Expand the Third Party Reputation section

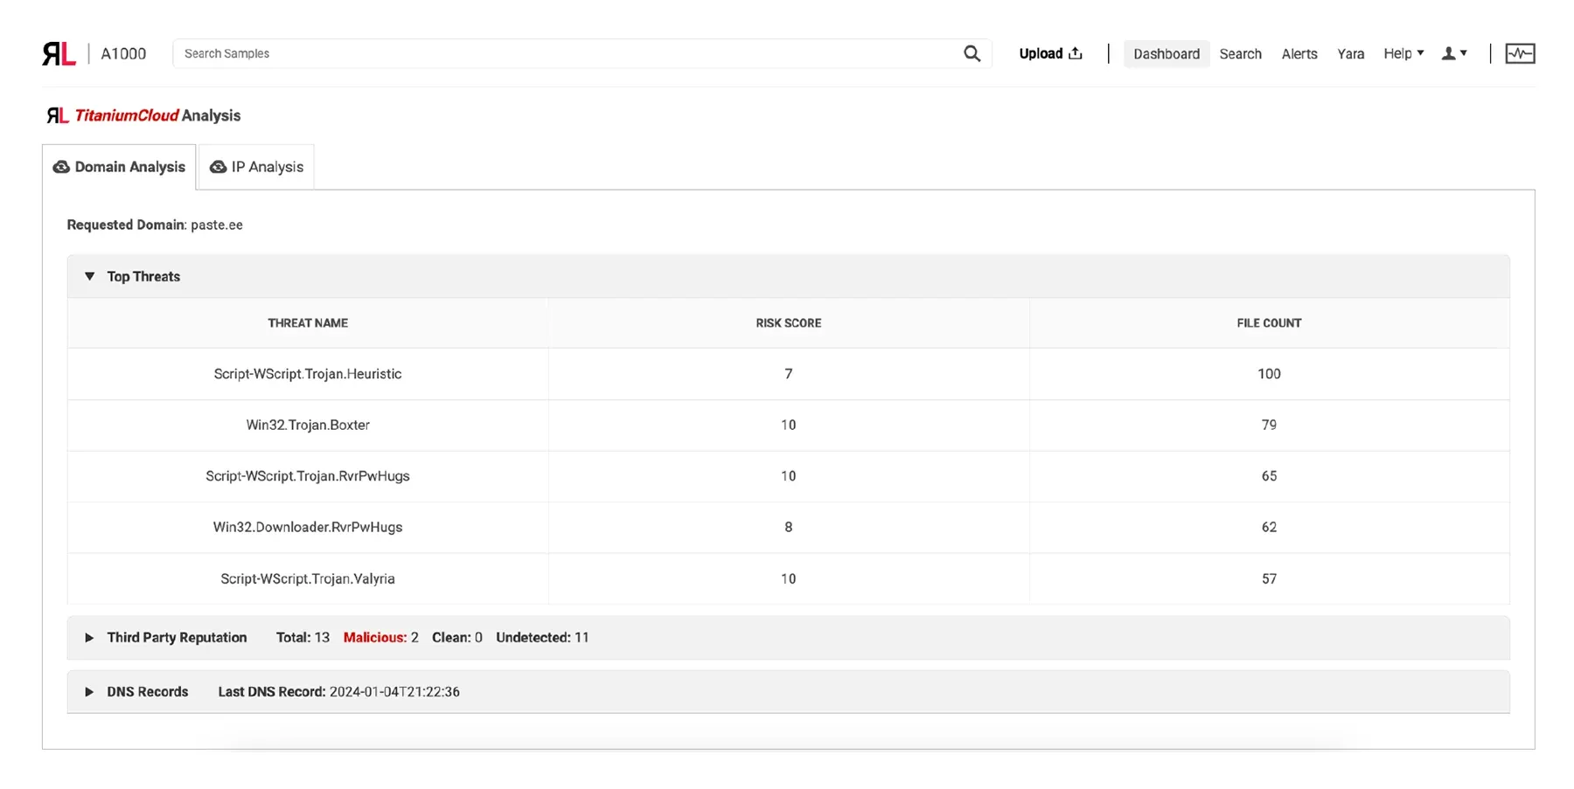88,637
